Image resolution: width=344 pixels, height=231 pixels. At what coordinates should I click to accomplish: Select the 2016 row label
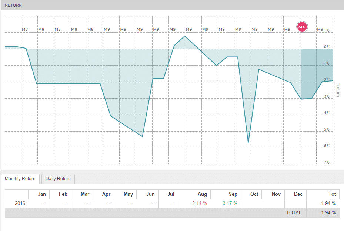tap(20, 204)
